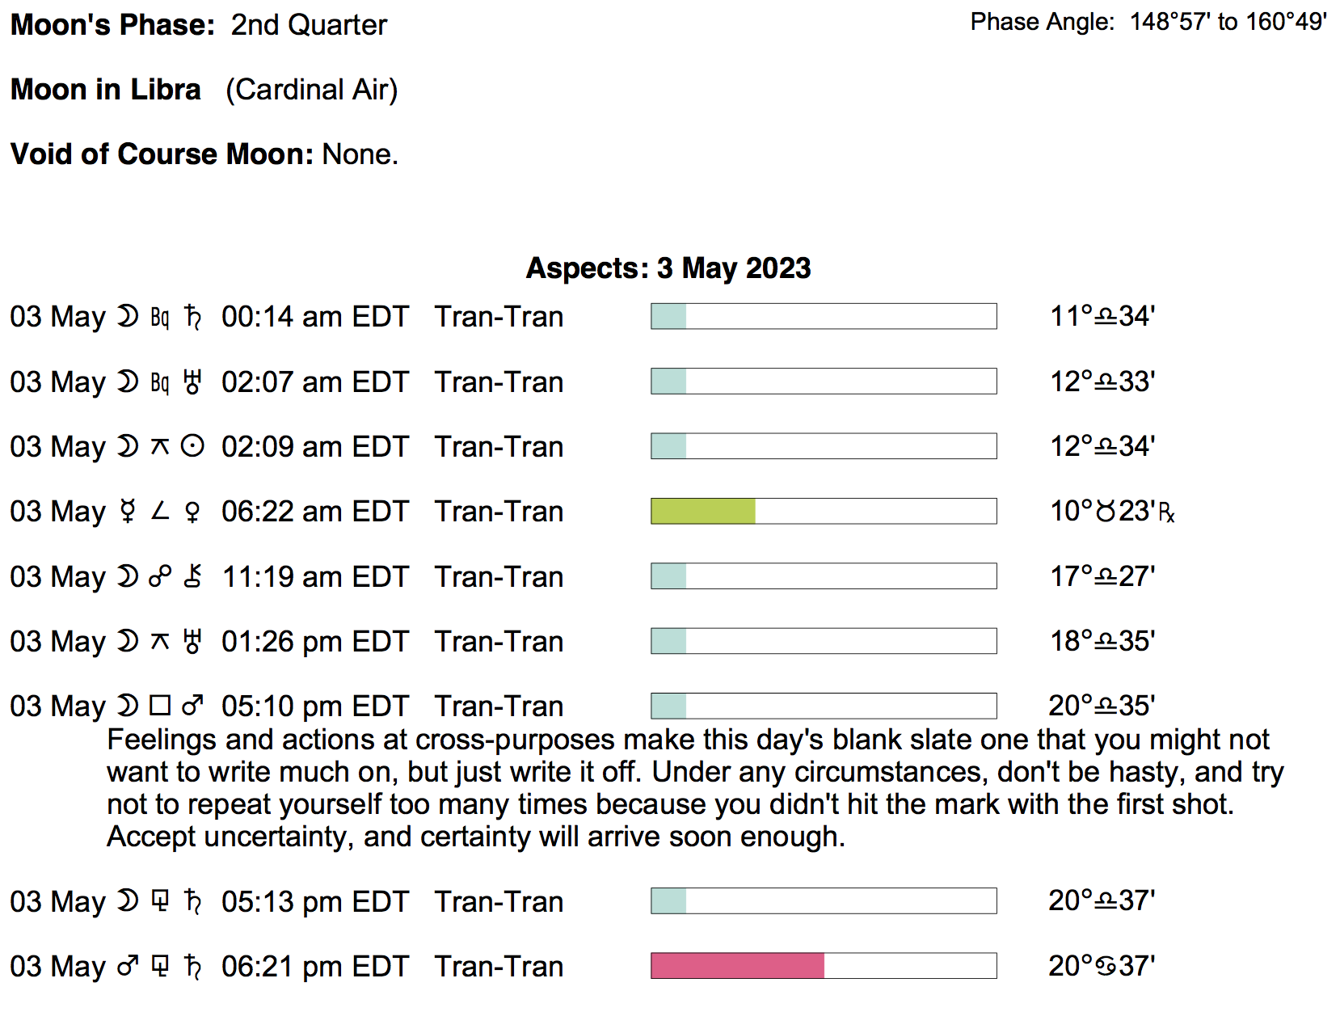Click the "Moon in Libra" heading

(x=105, y=89)
